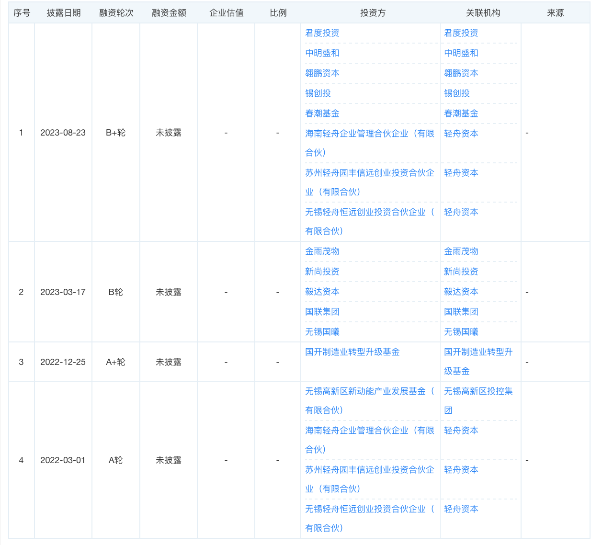Screen dimensions: 591x545
Task: Open 国开制造业转型升级基金 in the 投资方 column
Action: pos(352,352)
